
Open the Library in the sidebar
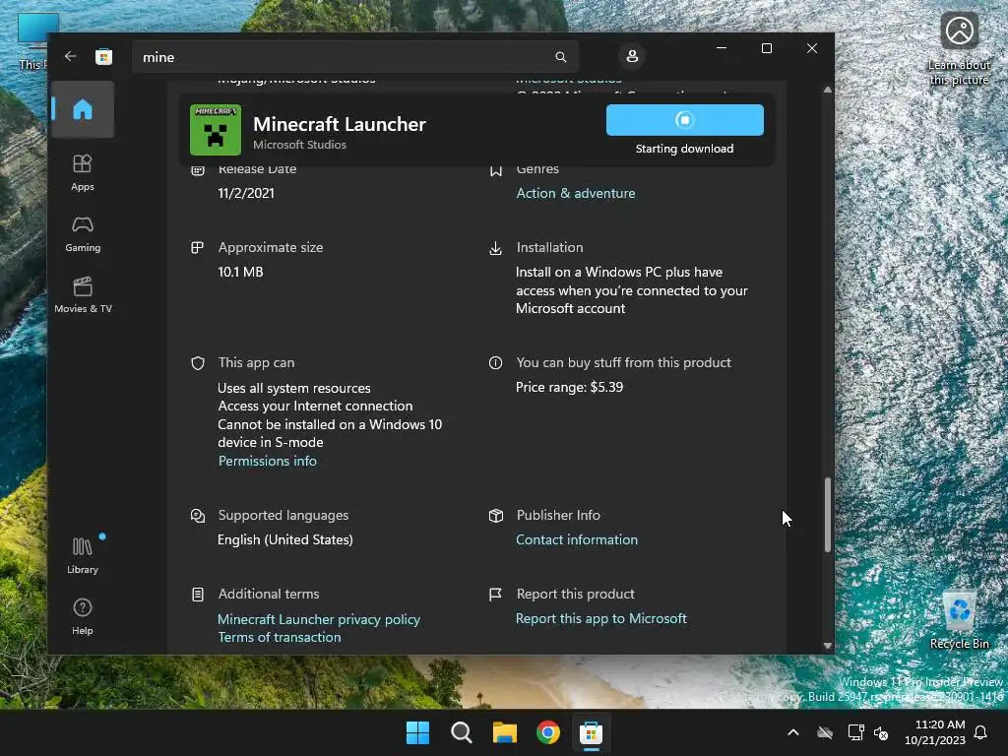click(83, 555)
